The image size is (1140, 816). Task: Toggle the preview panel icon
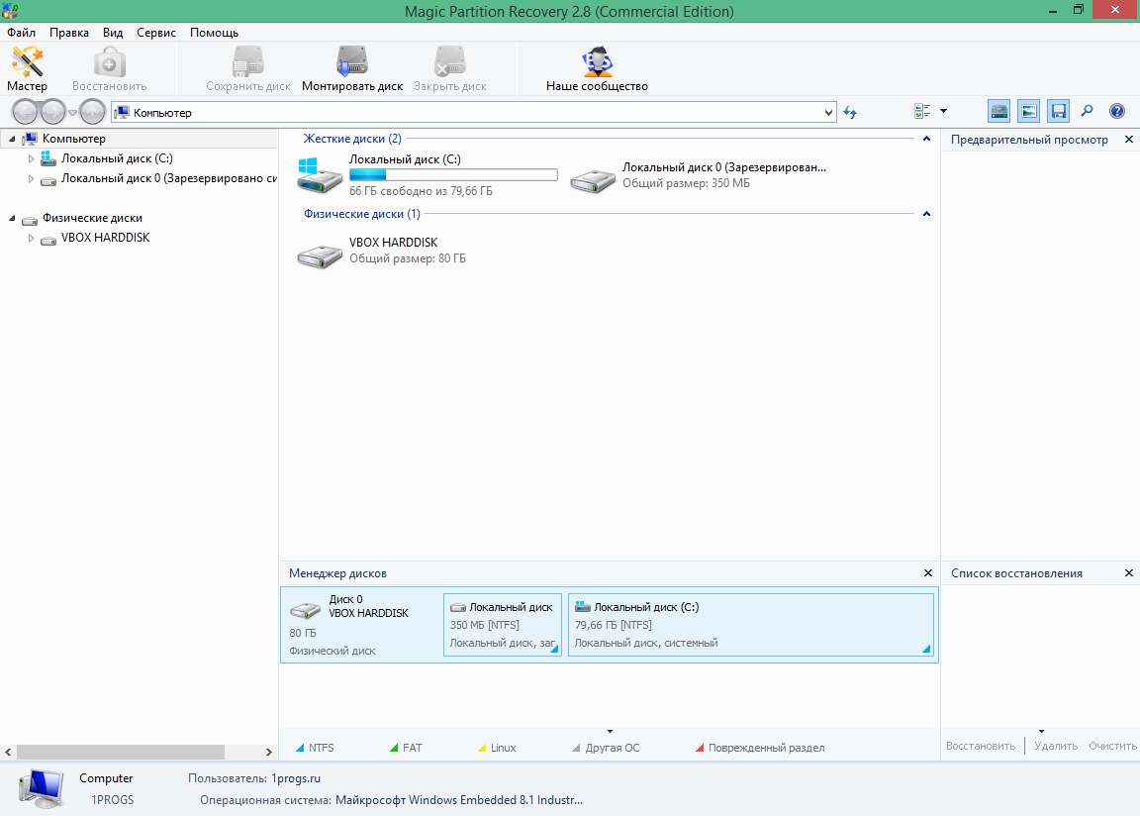1029,111
